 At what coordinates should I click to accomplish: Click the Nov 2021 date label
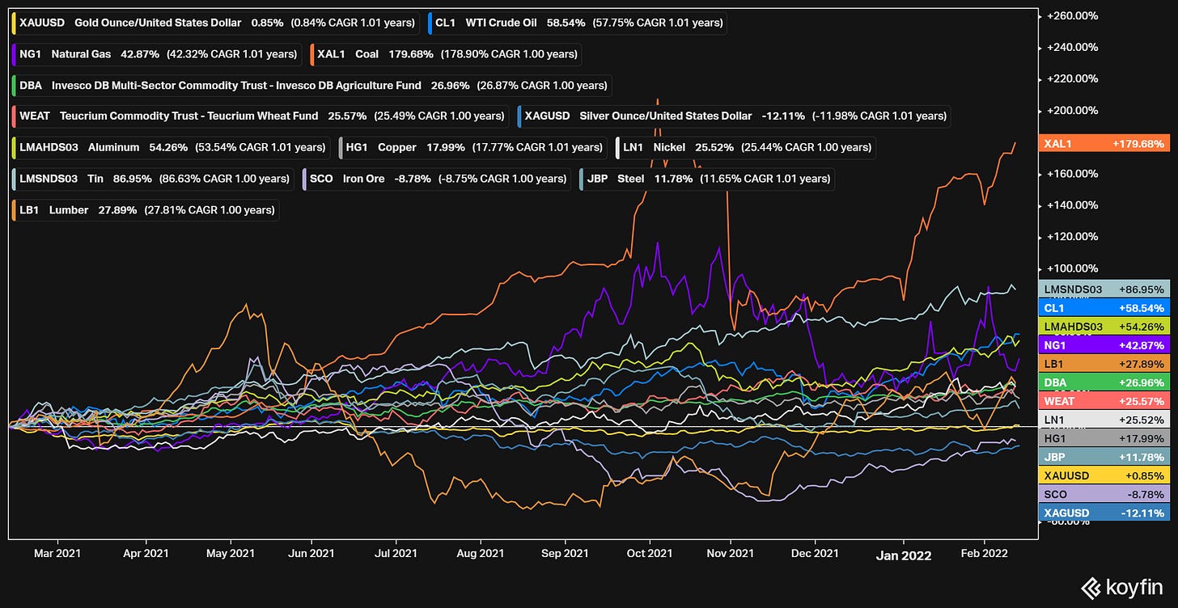coord(731,554)
